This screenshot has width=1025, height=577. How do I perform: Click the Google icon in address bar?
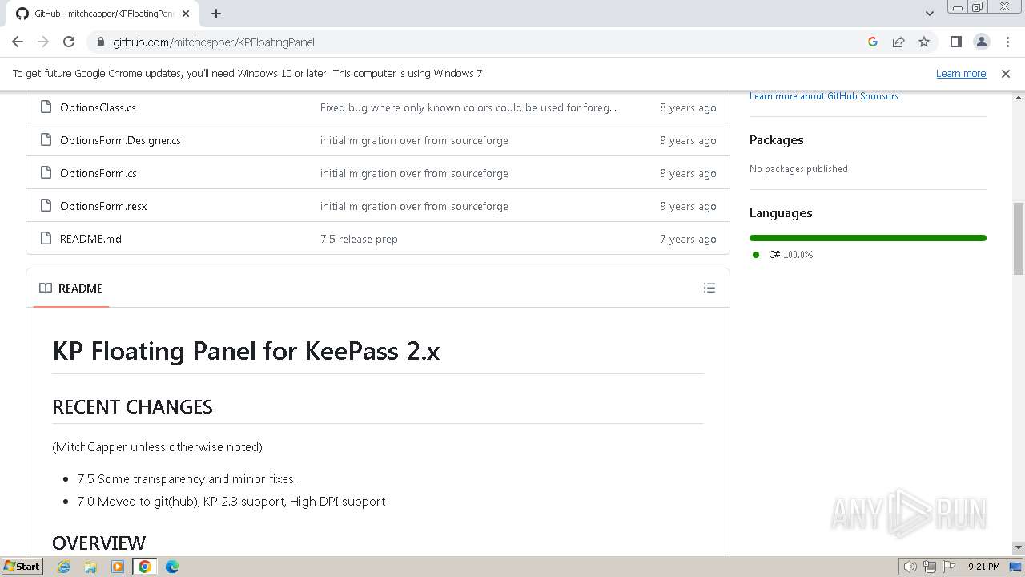[x=873, y=42]
